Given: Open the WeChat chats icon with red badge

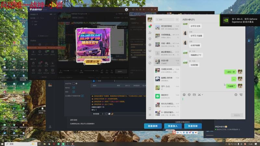Looking at the screenshot, I should 150,26.
